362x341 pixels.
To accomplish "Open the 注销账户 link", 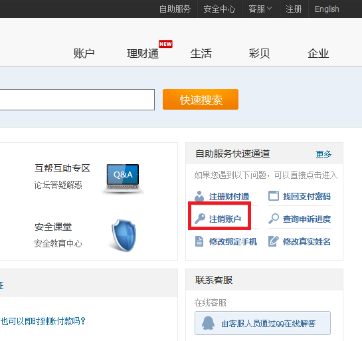I will pyautogui.click(x=225, y=219).
